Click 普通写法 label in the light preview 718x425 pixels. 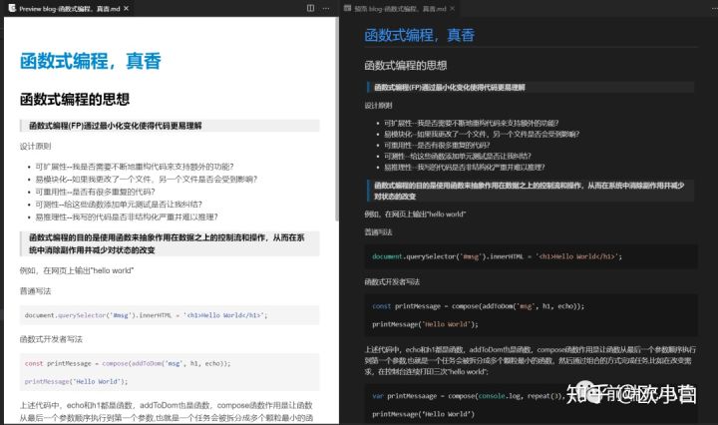click(x=35, y=290)
